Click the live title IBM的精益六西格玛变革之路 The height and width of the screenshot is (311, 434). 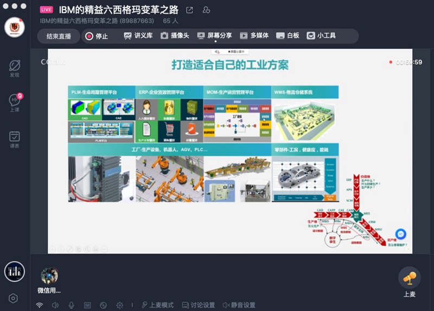pyautogui.click(x=119, y=10)
